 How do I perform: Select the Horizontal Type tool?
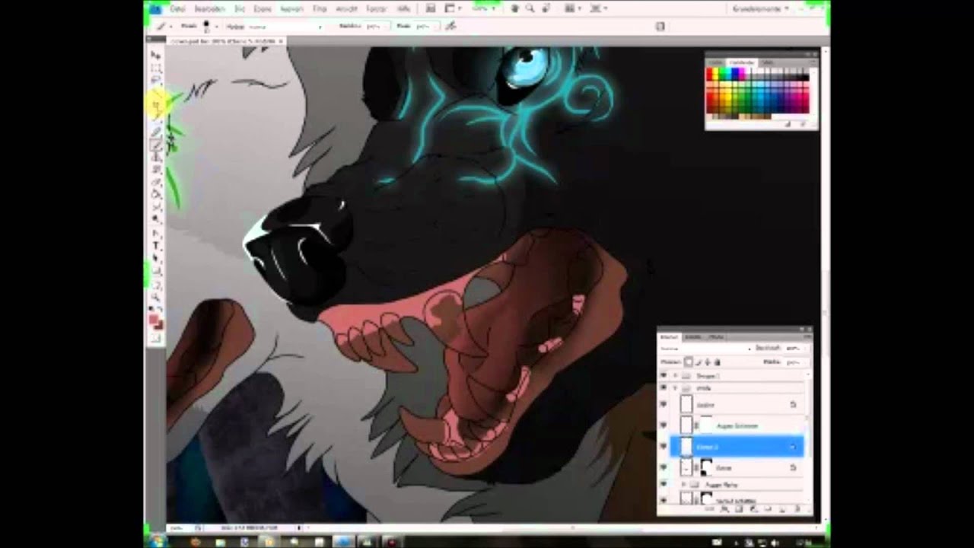[156, 246]
